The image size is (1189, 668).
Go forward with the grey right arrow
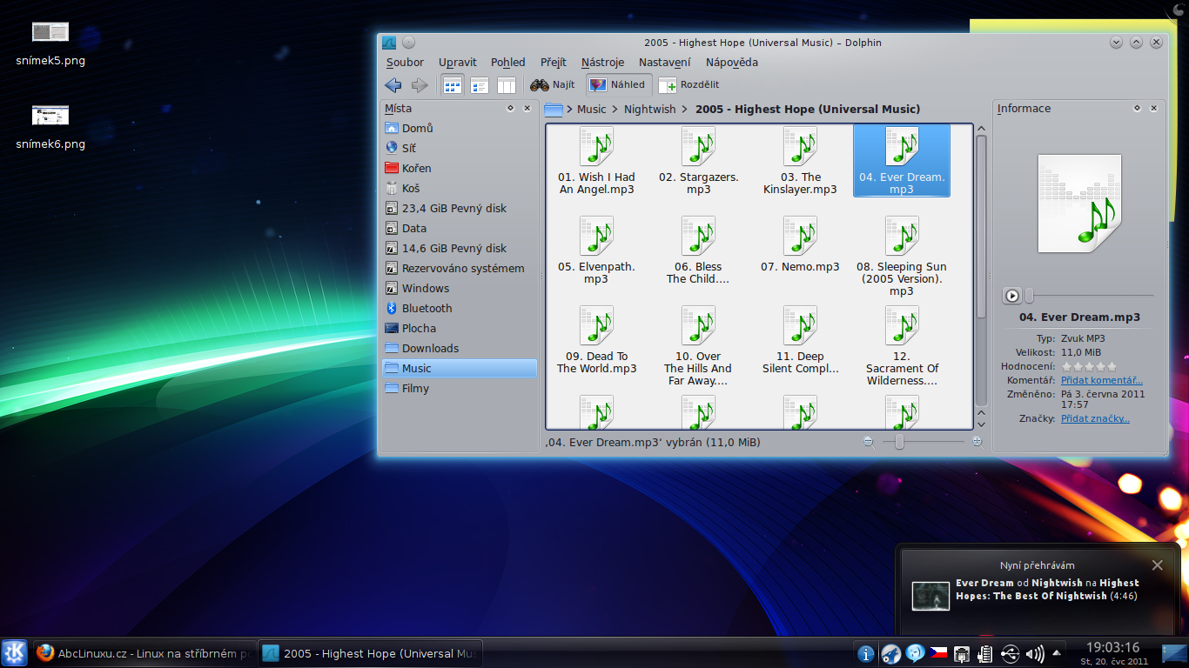point(420,85)
